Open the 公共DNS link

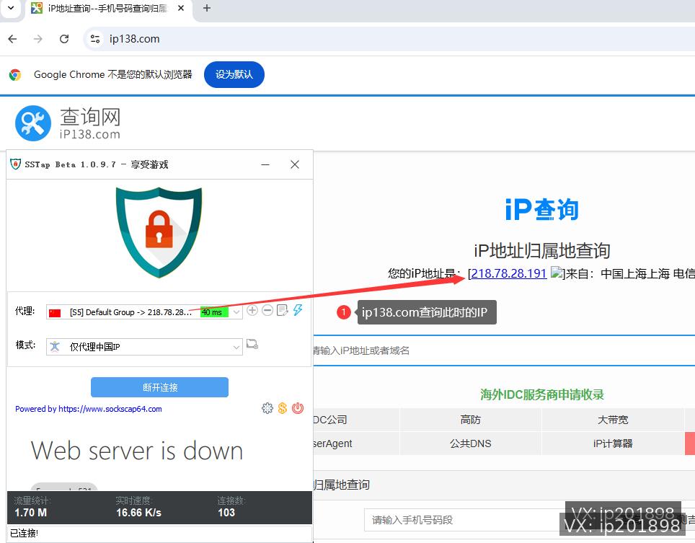470,443
